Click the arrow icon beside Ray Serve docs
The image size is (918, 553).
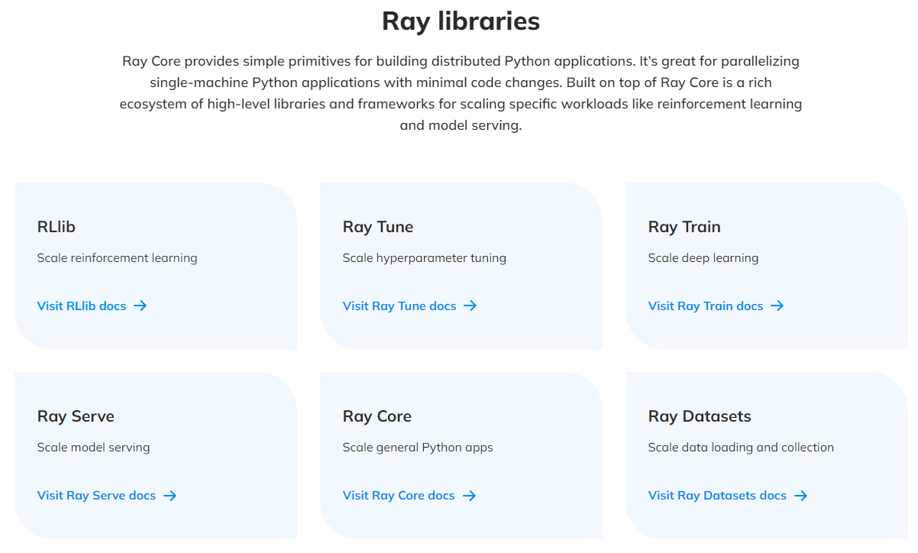click(170, 496)
